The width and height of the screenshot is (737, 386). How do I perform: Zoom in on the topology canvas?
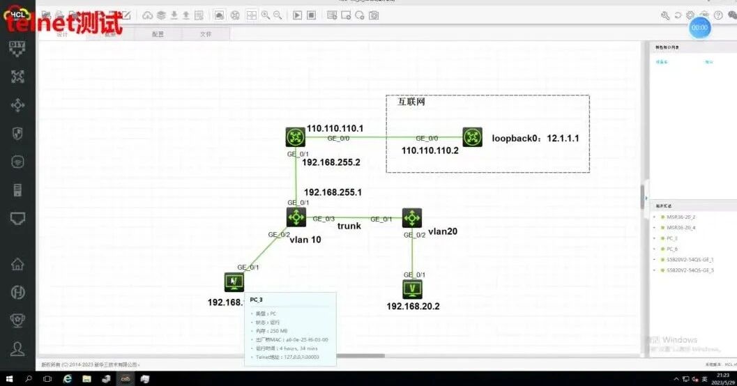pos(266,15)
